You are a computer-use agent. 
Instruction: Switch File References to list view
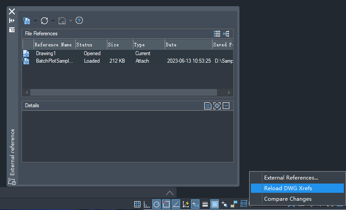[217, 34]
